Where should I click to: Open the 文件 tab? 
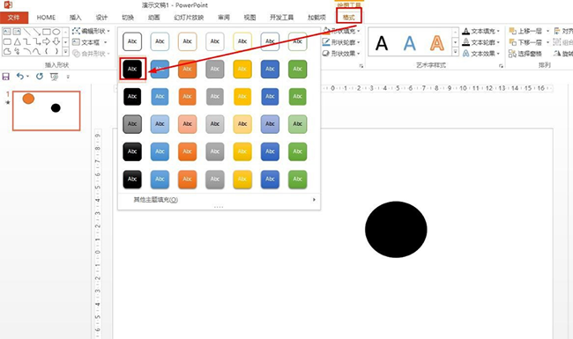point(14,17)
